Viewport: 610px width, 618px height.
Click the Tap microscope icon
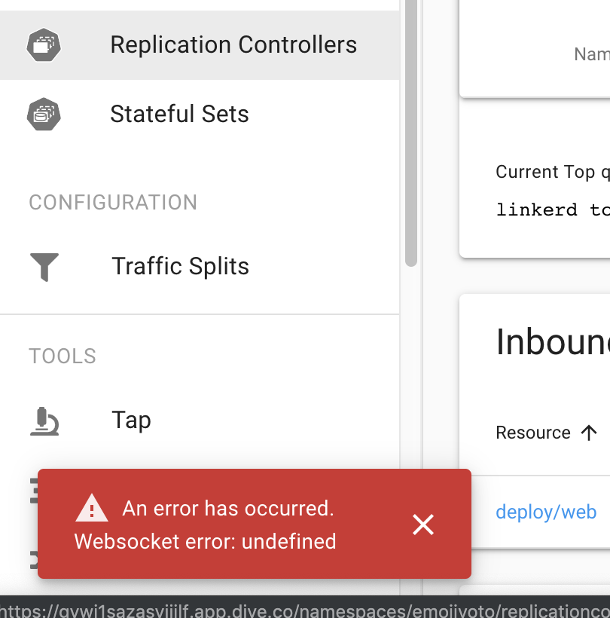click(44, 421)
